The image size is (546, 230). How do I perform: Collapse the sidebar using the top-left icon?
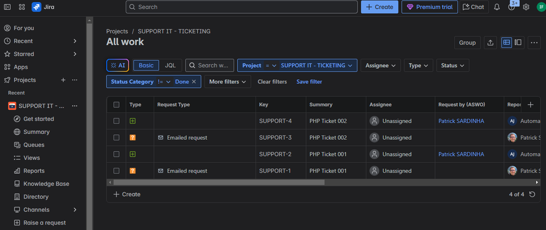coord(8,7)
